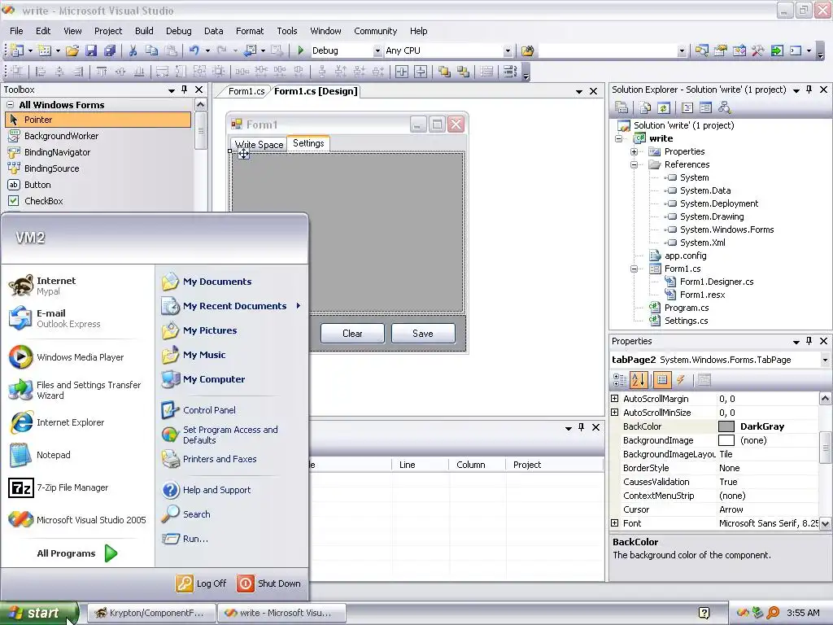Click the Copy toolbar icon
The image size is (833, 625).
click(151, 50)
